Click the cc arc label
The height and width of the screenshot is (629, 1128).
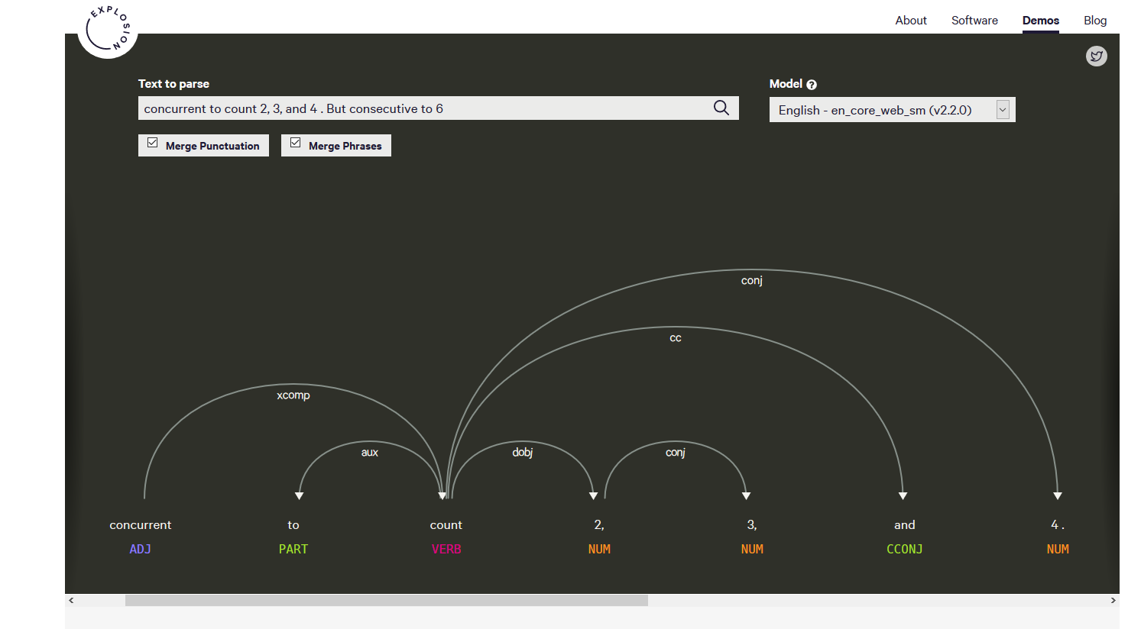pyautogui.click(x=676, y=338)
